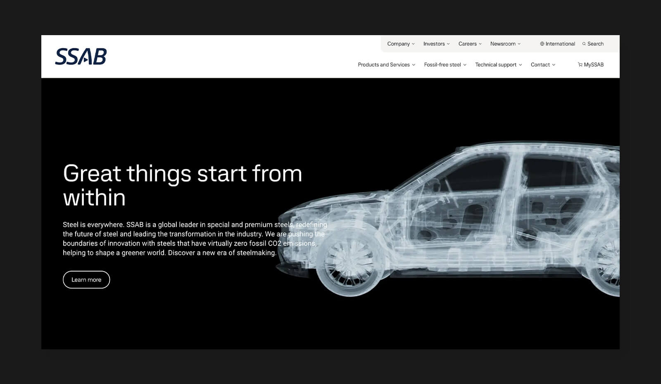Open the Contact dropdown chevron

(554, 65)
